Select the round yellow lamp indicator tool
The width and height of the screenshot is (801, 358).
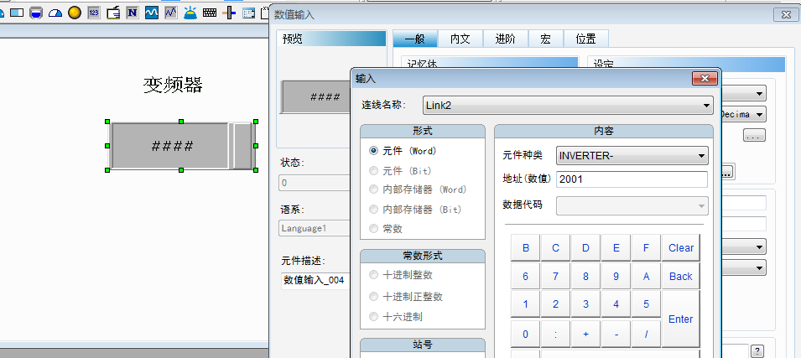(75, 13)
